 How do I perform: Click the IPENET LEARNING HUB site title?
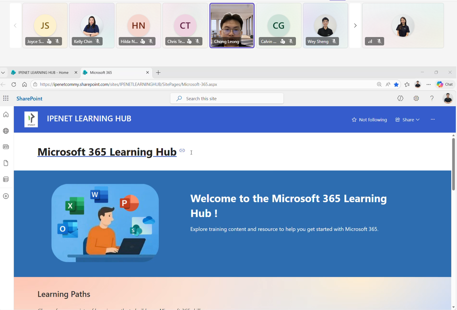(89, 119)
